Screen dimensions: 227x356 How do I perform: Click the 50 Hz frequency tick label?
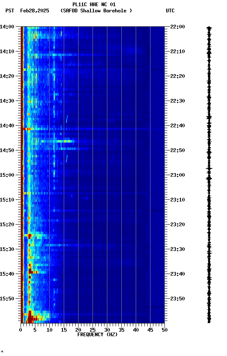click(x=164, y=330)
